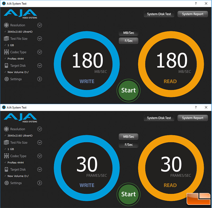The image size is (212, 208).
Task: Click the blue 180 MB/SEC write gauge
Action: tap(87, 64)
